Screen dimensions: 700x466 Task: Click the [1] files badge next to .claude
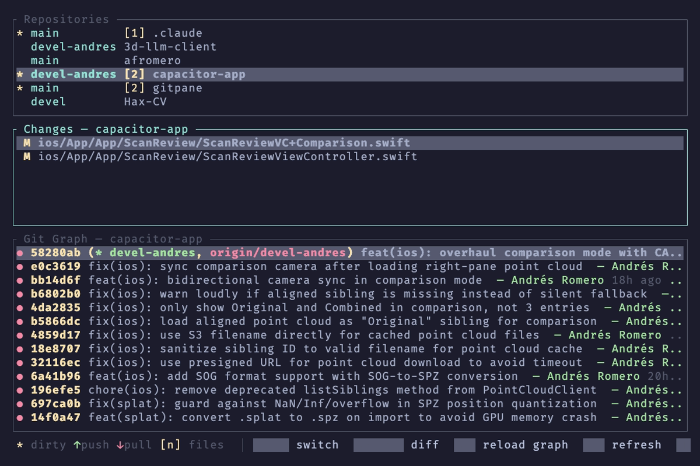tap(134, 33)
